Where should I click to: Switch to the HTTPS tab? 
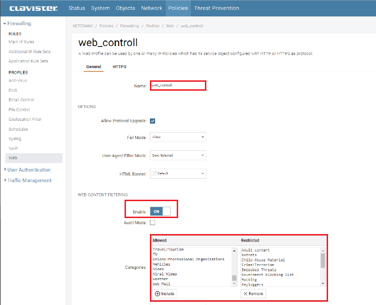119,67
